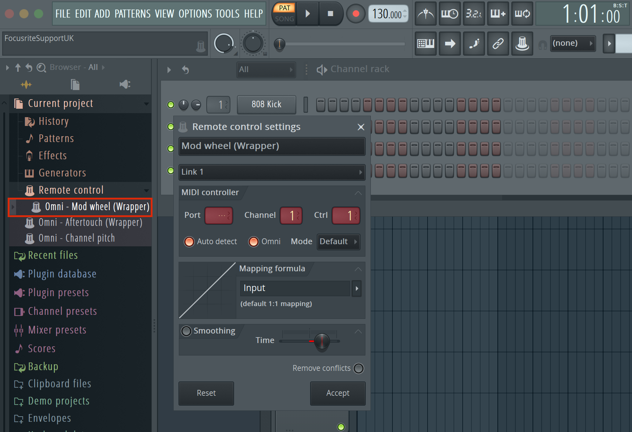Toggle wait for input before playing icon
The image size is (632, 432).
tap(450, 14)
